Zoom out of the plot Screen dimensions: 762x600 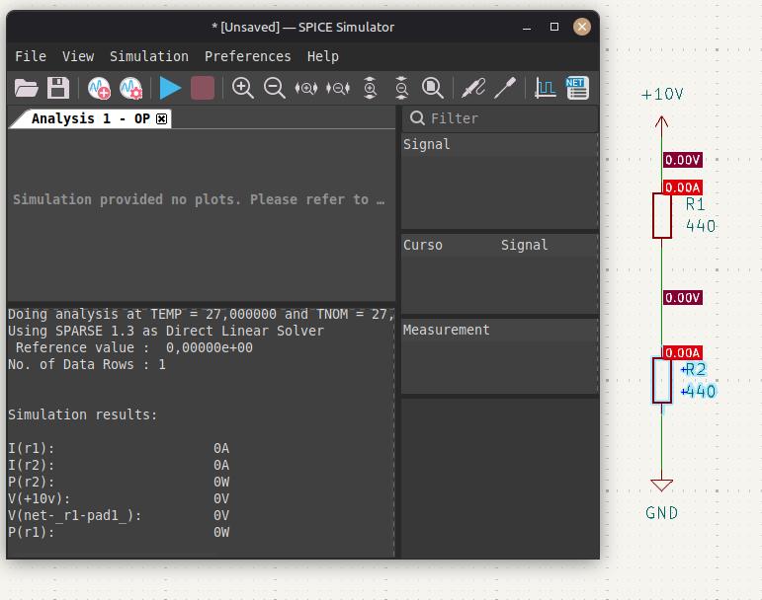[x=274, y=88]
